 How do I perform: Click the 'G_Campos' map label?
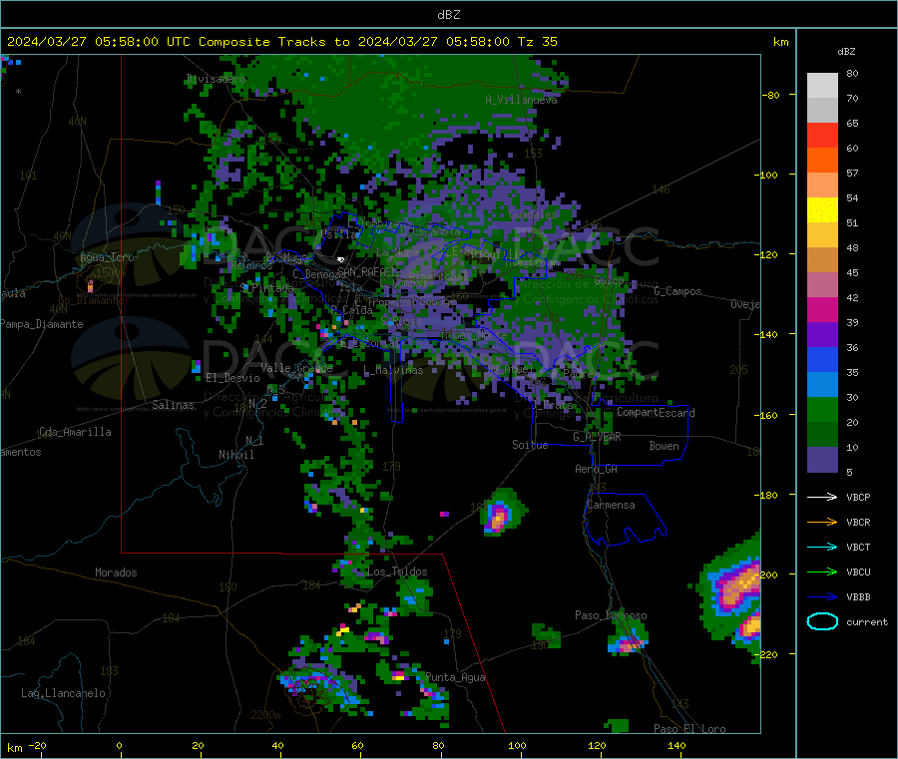coord(677,291)
